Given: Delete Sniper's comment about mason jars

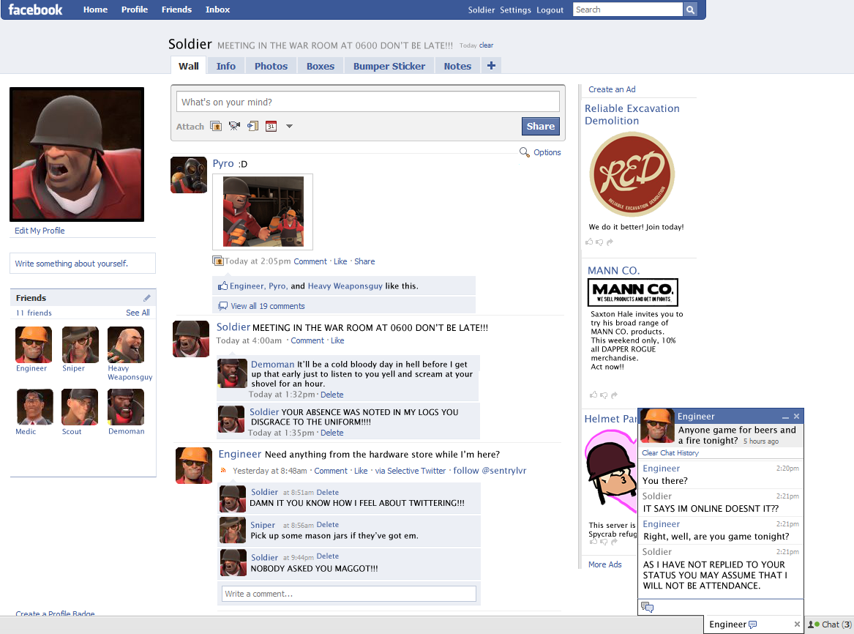Looking at the screenshot, I should 327,524.
